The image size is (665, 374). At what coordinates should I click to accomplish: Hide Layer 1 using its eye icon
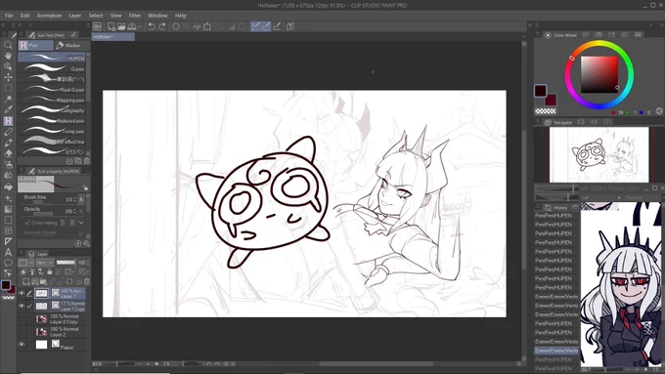22,293
